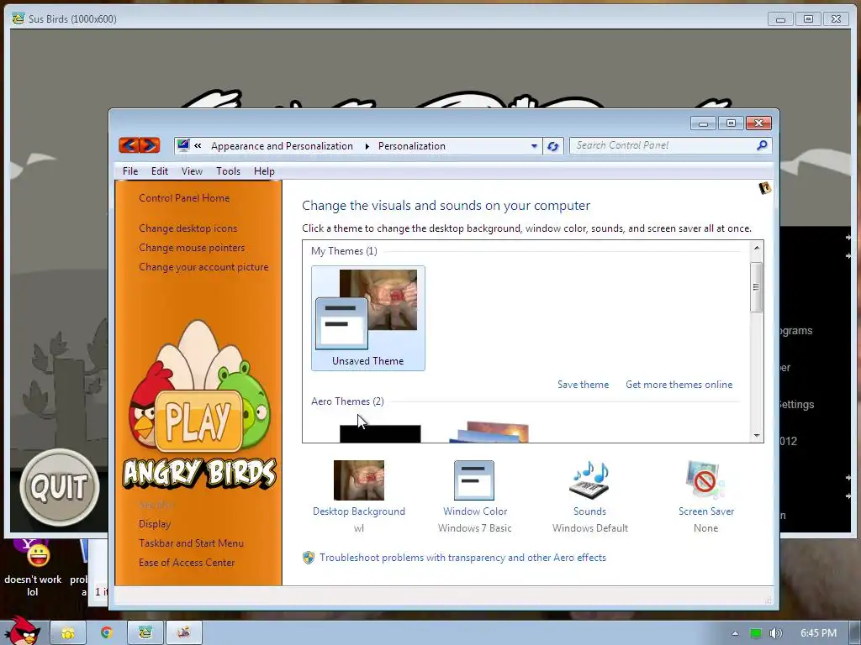Click the Angry Birds Start button
The height and width of the screenshot is (645, 861).
click(x=22, y=631)
